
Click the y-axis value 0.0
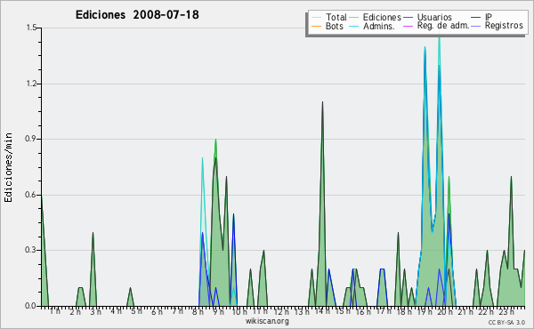[x=30, y=306]
